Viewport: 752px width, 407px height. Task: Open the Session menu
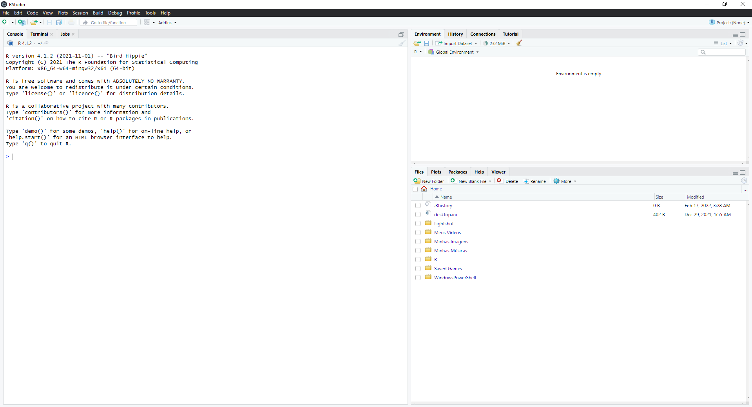click(80, 13)
